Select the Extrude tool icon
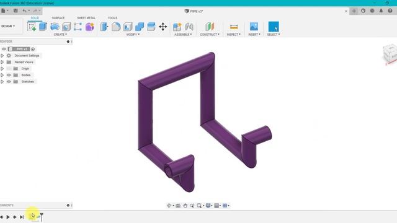The width and height of the screenshot is (397, 223). coord(43,27)
